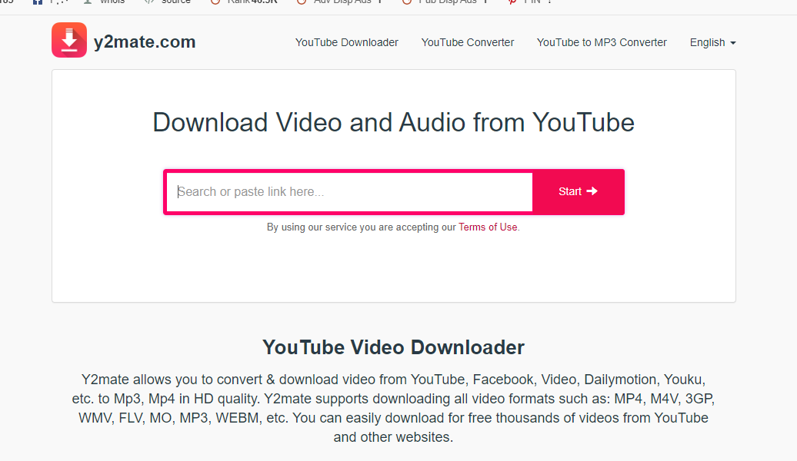Open the whois lookup icon
The image size is (797, 461).
point(87,2)
